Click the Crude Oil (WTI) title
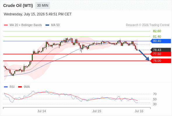172x116 pixels. [x=18, y=6]
